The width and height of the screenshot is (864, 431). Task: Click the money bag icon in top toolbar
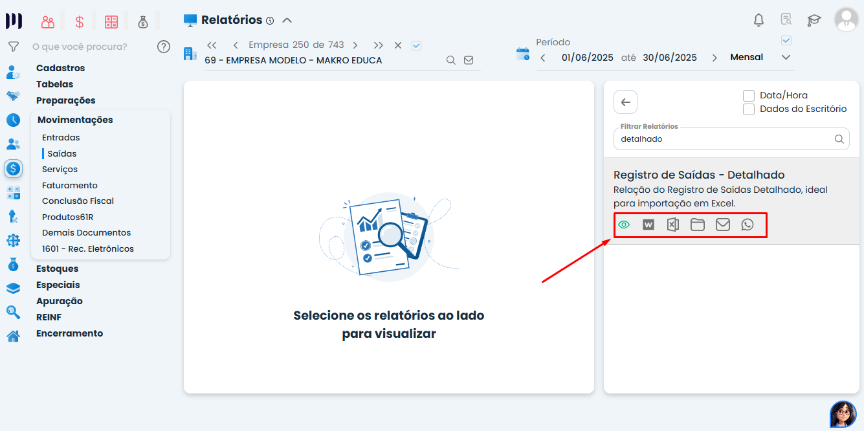[143, 21]
